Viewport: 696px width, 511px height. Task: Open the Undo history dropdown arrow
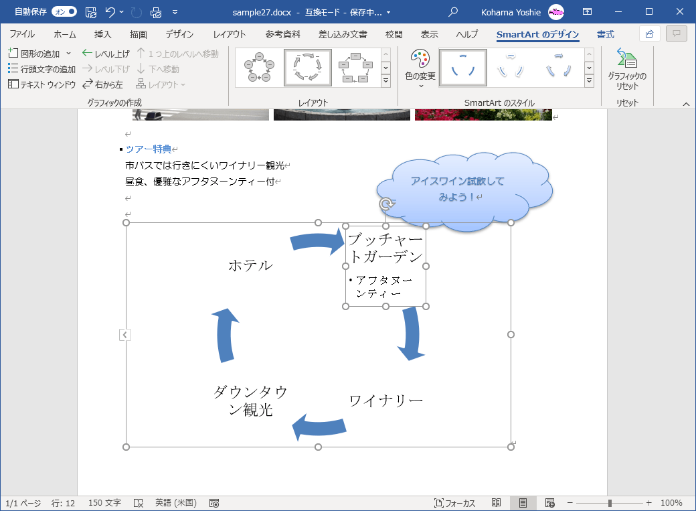pyautogui.click(x=122, y=13)
